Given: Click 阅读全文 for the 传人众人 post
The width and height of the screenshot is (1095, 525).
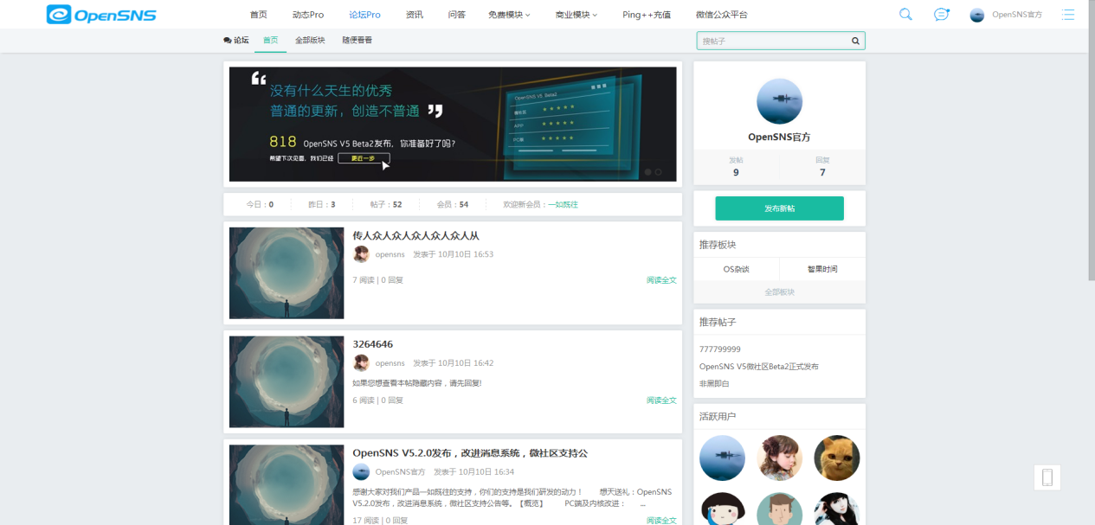Looking at the screenshot, I should (661, 280).
